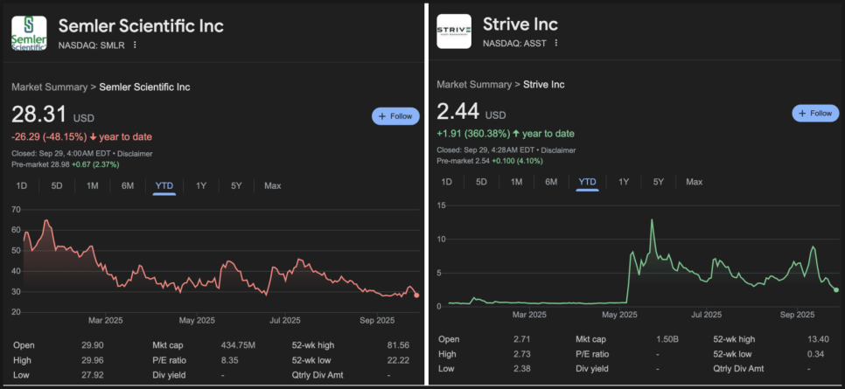Viewport: 845px width, 389px height.
Task: Select 5Y range on Semler chart
Action: coord(236,186)
